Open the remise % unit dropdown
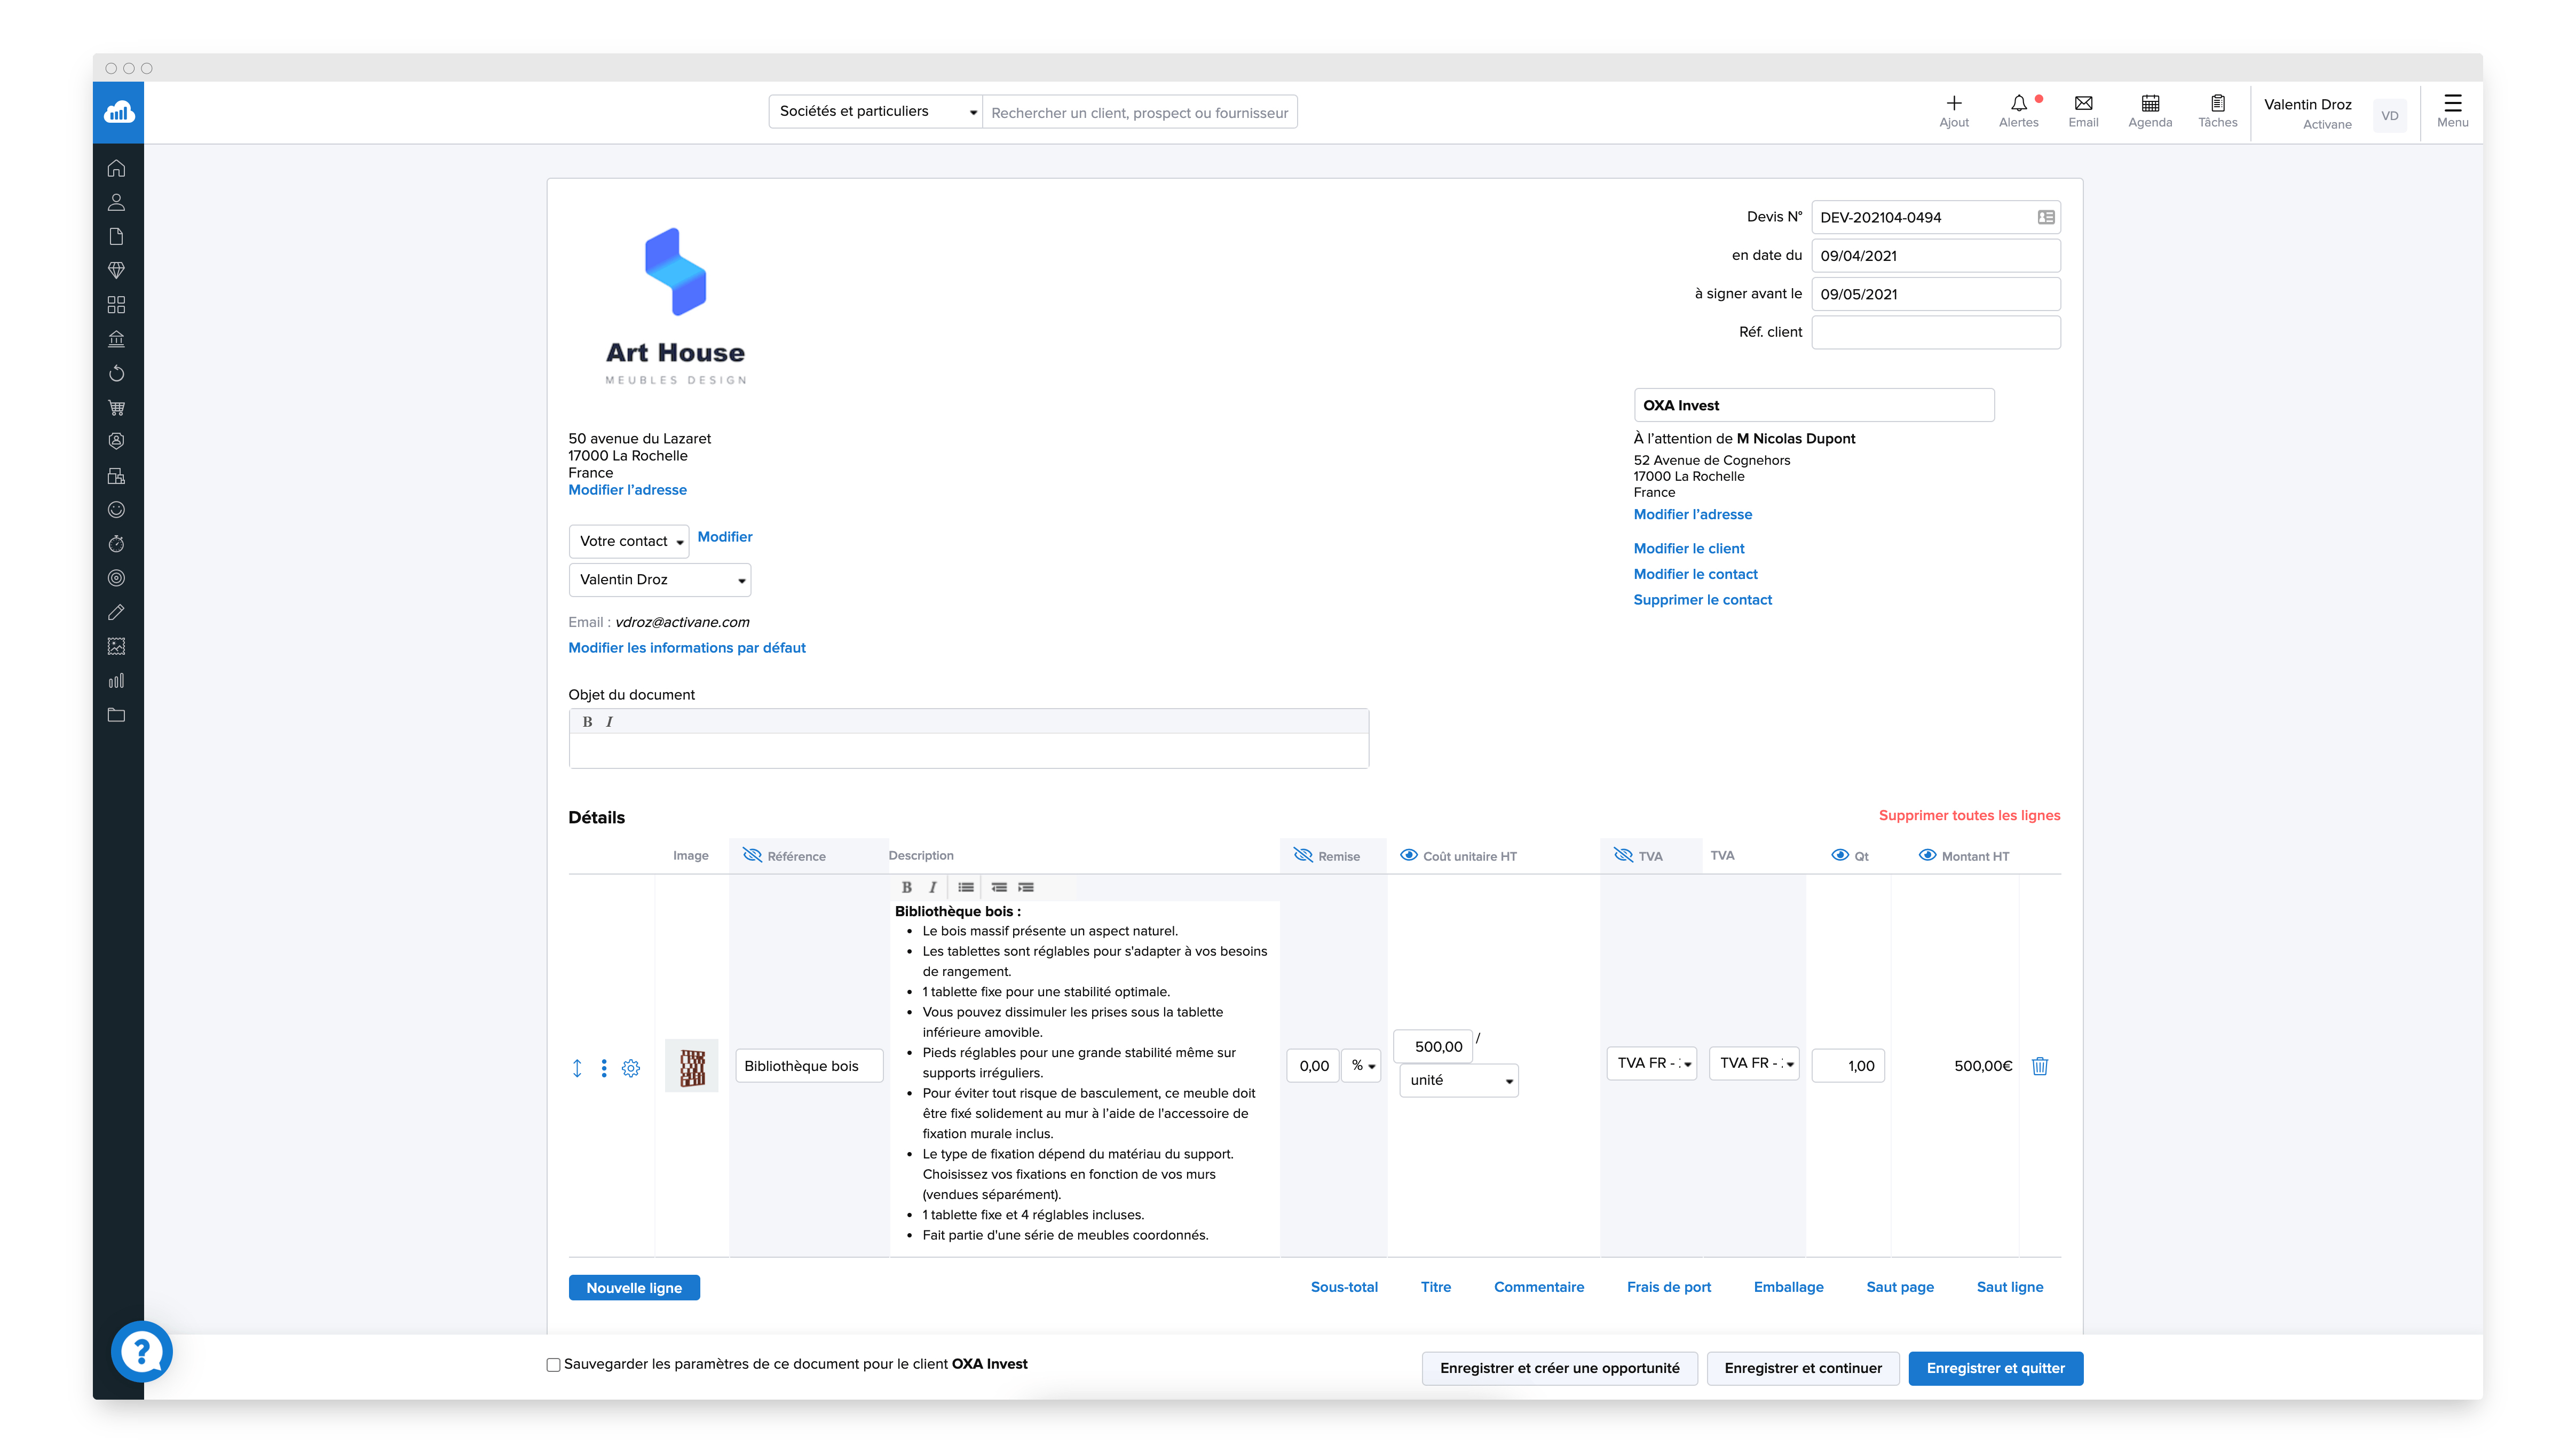Viewport: 2576px width, 1453px height. 1361,1066
